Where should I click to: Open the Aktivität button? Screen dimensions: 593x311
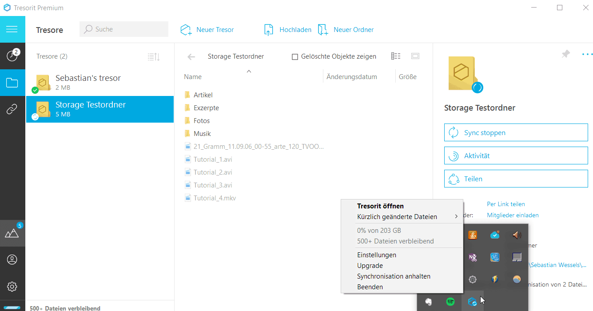coord(516,155)
